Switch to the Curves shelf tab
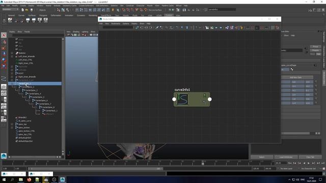Viewport: 326px width, 183px height. pyautogui.click(x=21, y=15)
